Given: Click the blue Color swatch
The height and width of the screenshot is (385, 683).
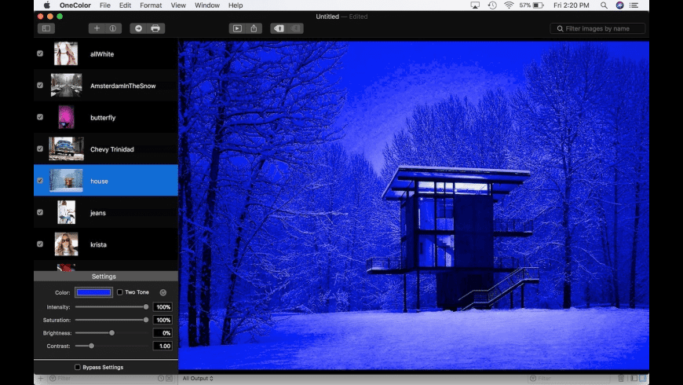Looking at the screenshot, I should pos(93,292).
